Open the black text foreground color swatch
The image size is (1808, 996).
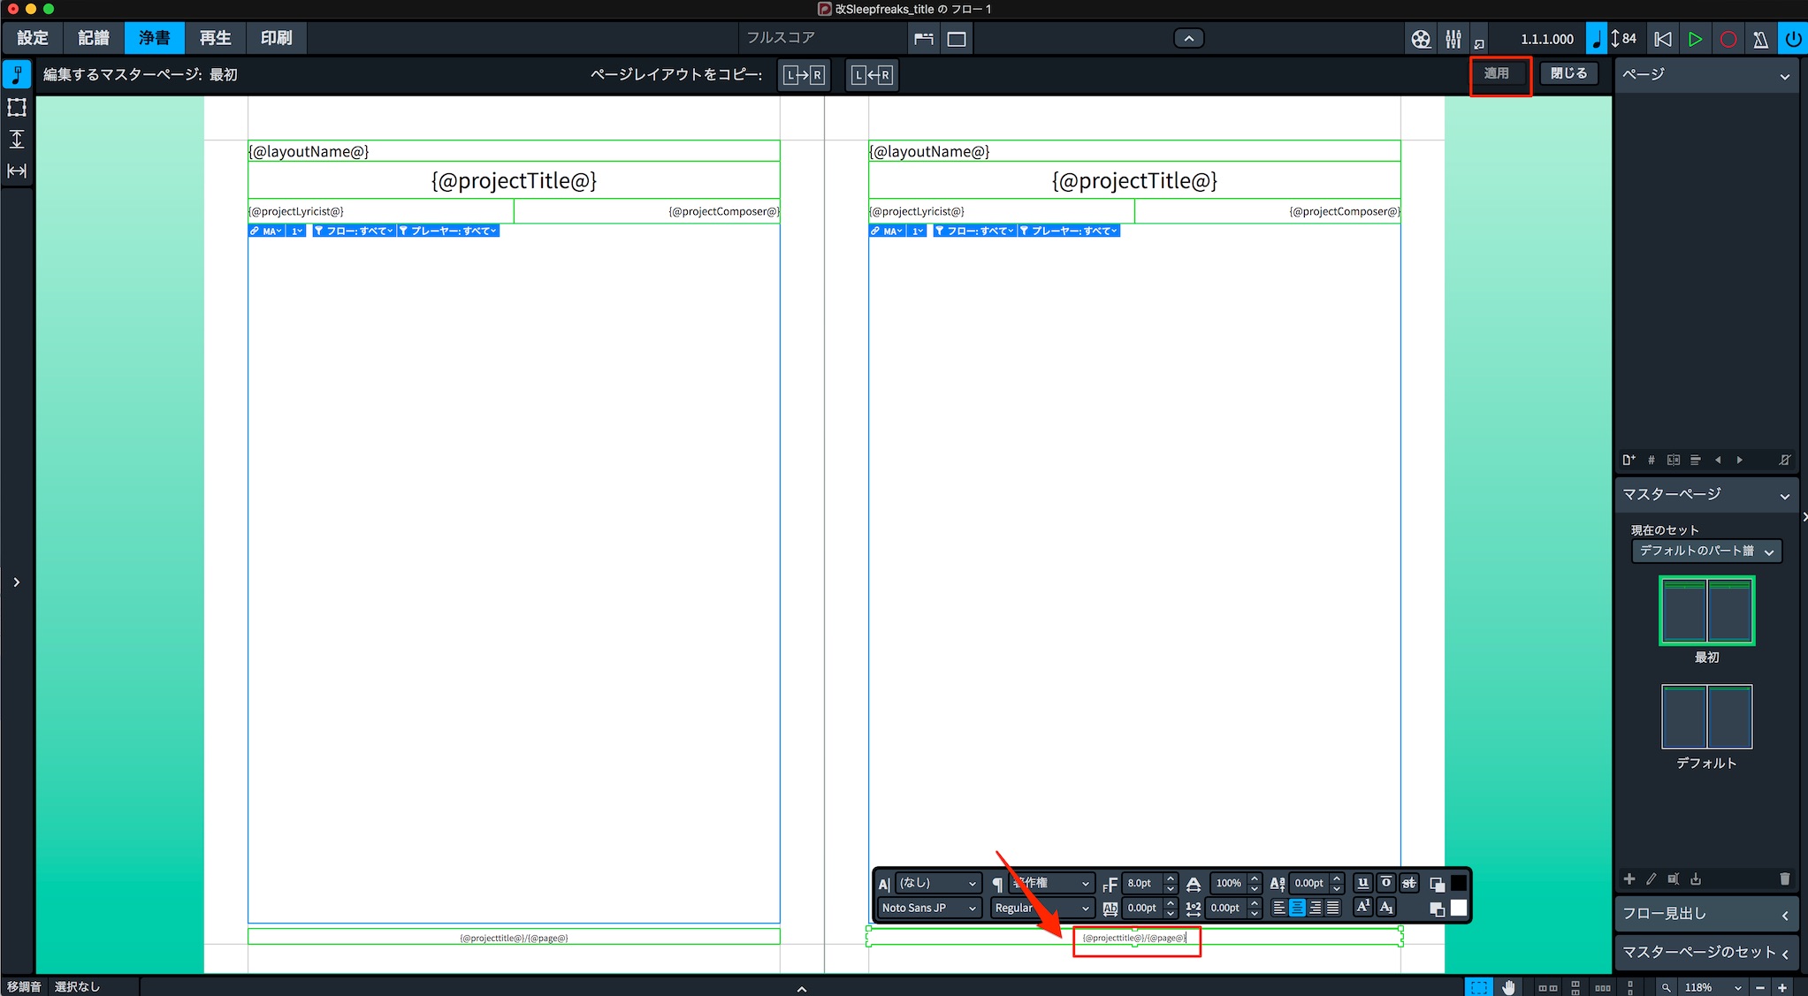(1459, 883)
